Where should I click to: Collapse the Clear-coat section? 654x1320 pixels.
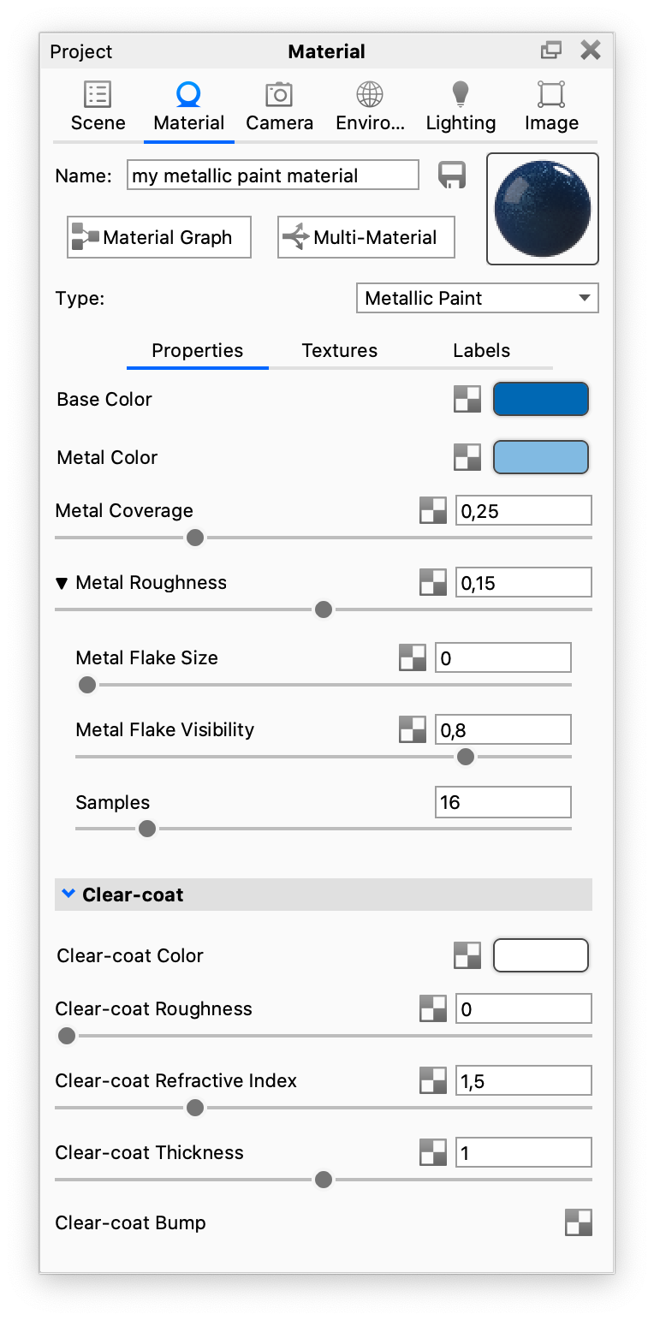coord(68,893)
